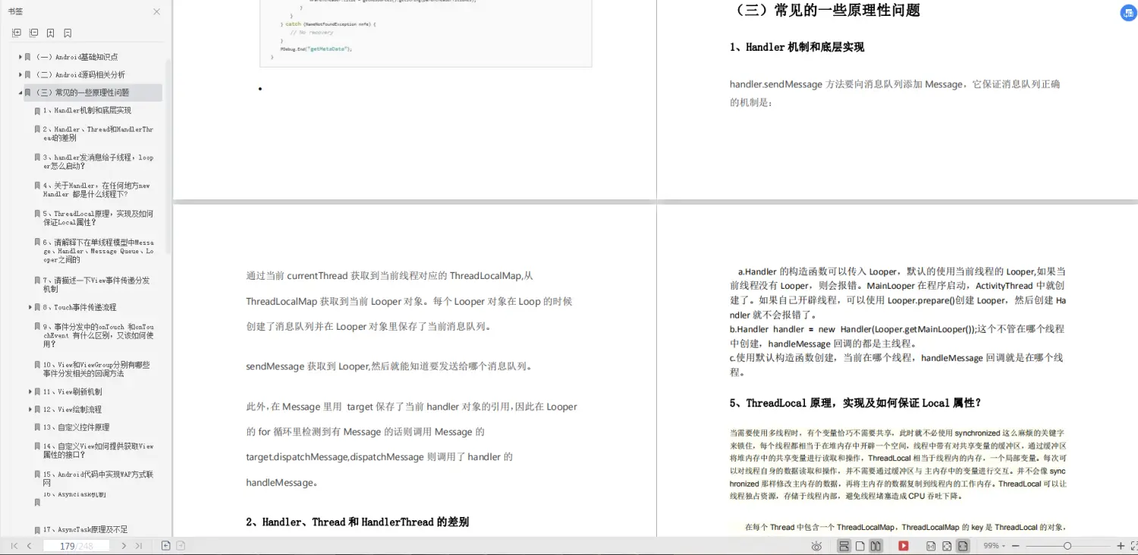Open bookmark (一)Android基础知识点
Image resolution: width=1138 pixels, height=555 pixels.
pos(77,57)
